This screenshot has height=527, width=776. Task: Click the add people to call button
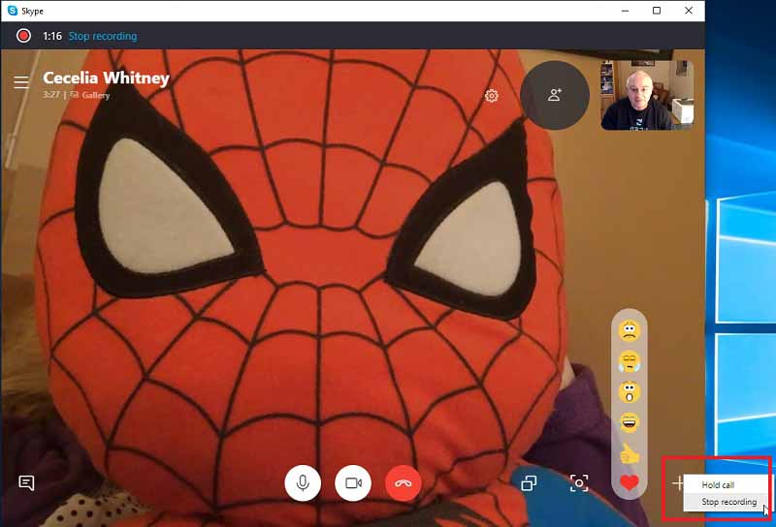(x=555, y=95)
